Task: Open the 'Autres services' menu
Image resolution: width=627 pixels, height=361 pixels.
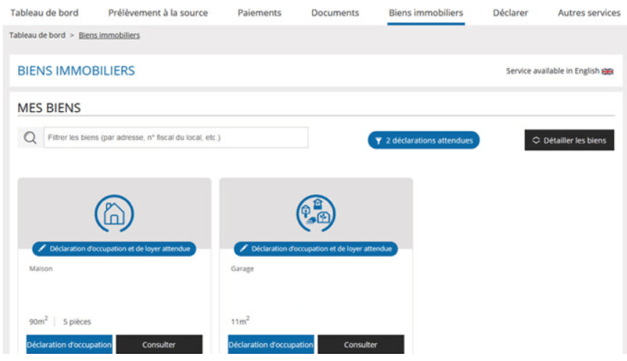Action: point(588,13)
